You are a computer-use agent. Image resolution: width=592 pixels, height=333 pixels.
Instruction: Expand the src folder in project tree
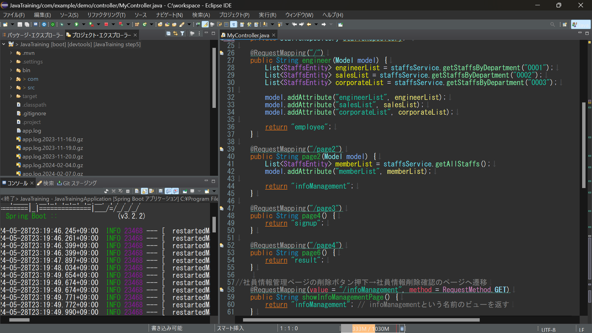click(x=11, y=88)
